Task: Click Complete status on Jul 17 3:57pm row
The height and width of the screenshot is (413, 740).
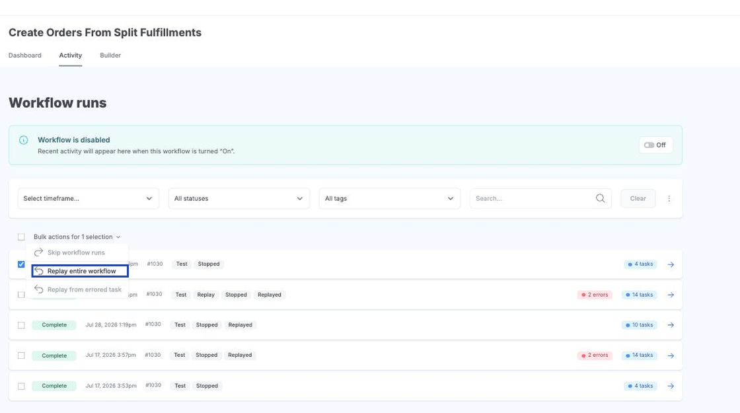Action: coord(54,356)
